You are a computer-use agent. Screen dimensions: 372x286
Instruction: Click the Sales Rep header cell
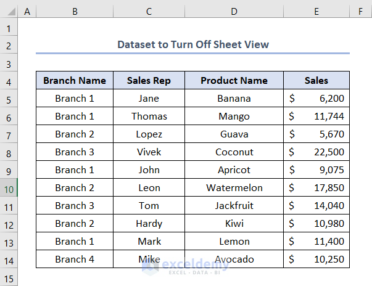click(x=149, y=80)
